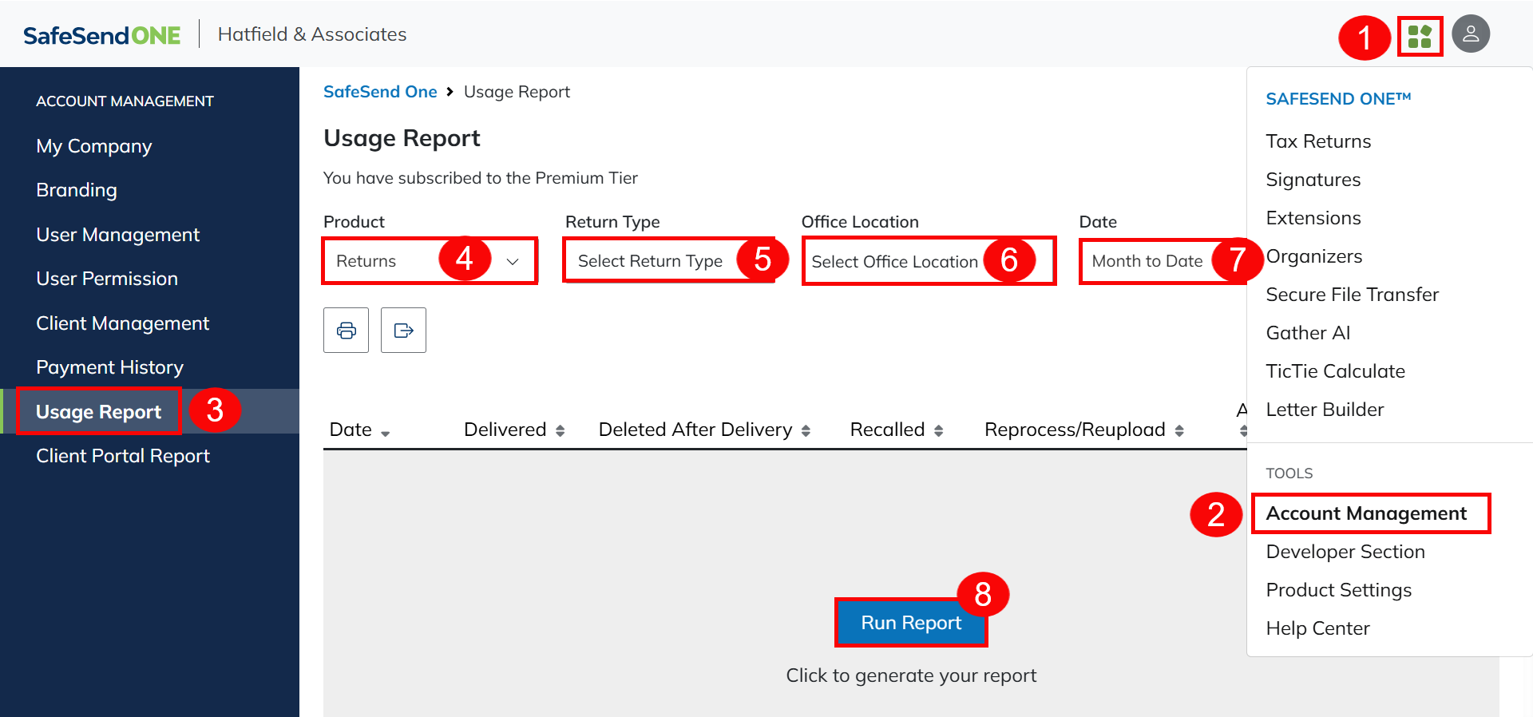
Task: Open the Select Office Location dropdown
Action: 894,262
